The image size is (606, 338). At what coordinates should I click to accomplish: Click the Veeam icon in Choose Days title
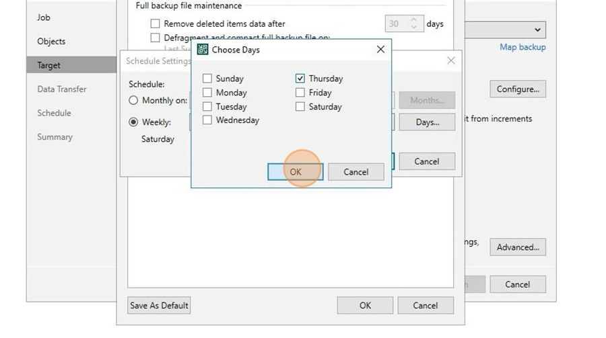(x=203, y=49)
